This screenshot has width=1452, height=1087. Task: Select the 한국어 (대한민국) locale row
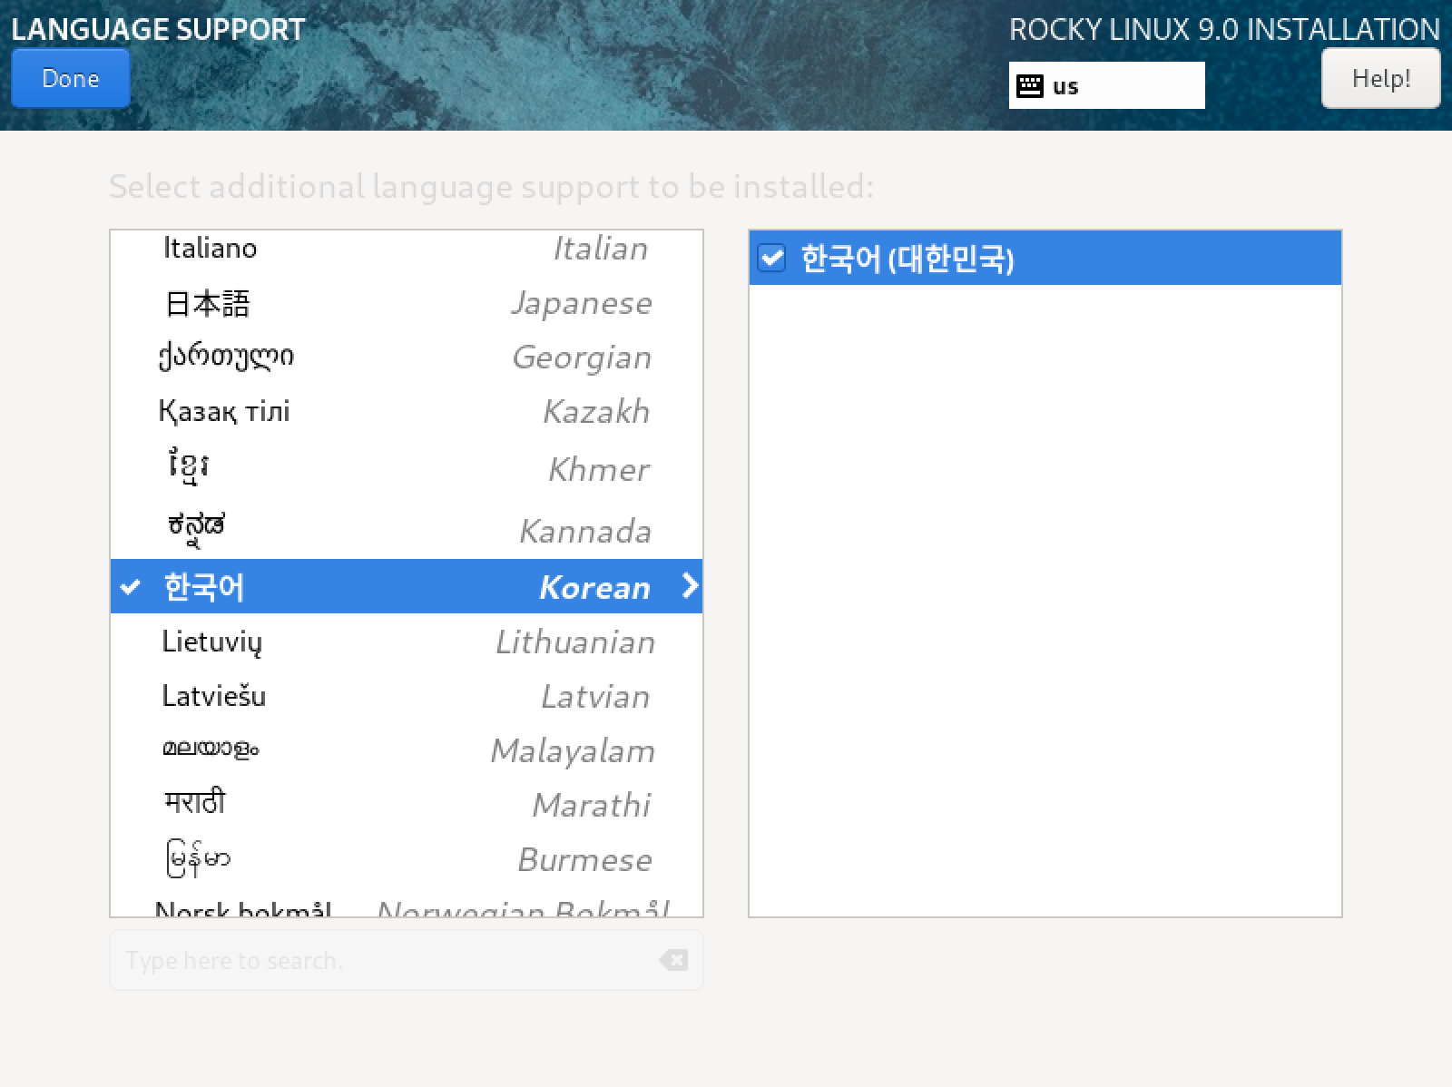click(x=1045, y=259)
